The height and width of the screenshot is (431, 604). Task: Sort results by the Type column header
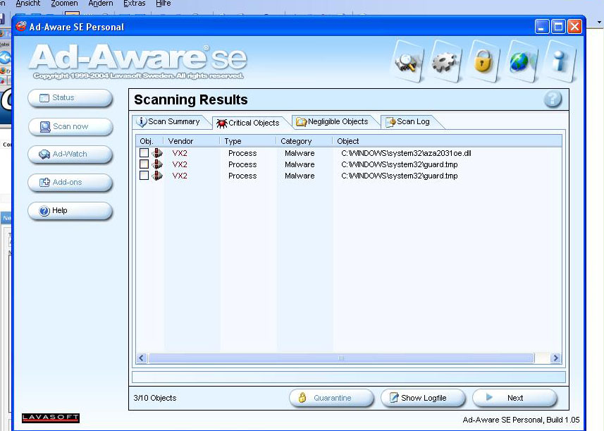coord(248,141)
